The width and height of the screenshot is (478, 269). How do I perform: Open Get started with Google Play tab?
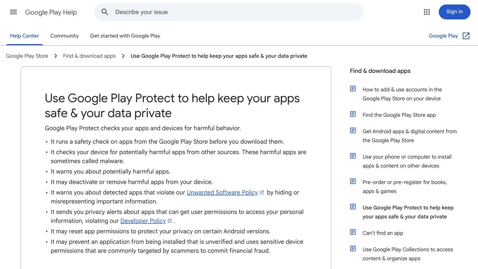[x=125, y=36]
